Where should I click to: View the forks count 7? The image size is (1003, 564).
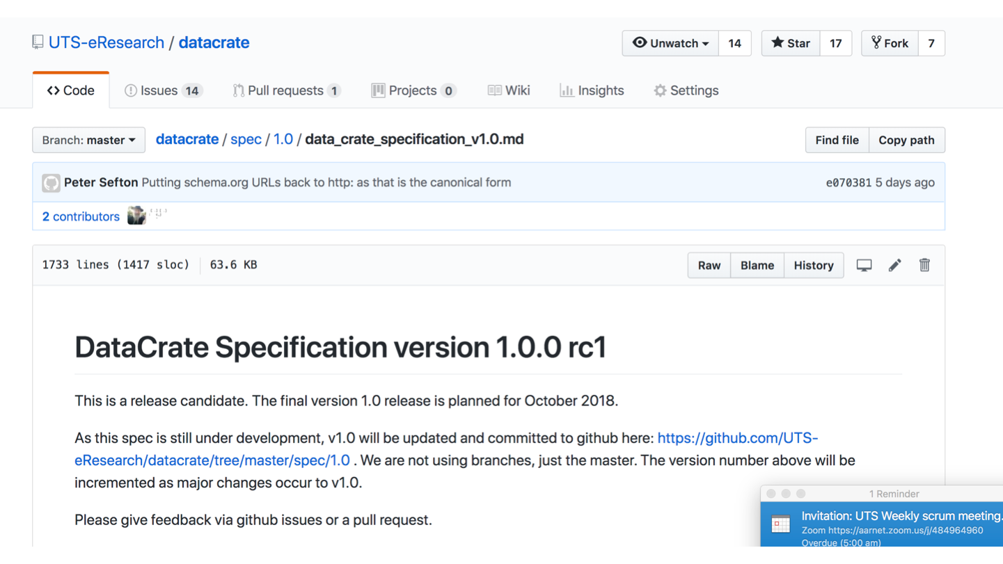pos(931,43)
